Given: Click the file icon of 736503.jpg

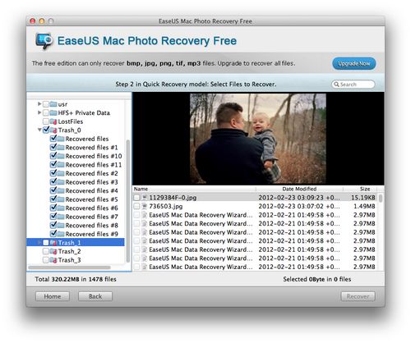Looking at the screenshot, I should click(x=145, y=206).
